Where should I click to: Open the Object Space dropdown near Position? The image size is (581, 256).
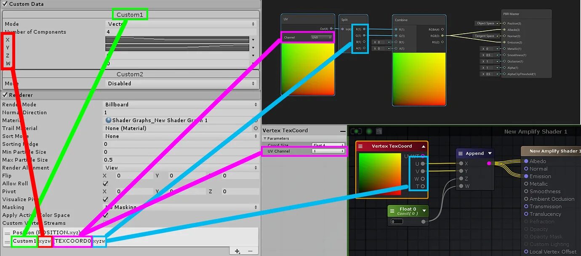[487, 23]
